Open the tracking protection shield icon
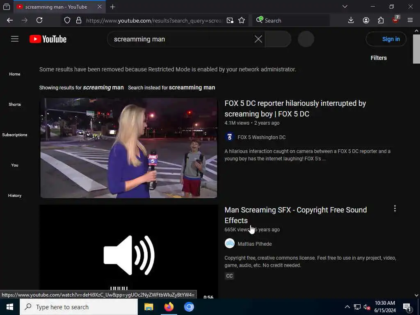 (x=67, y=21)
